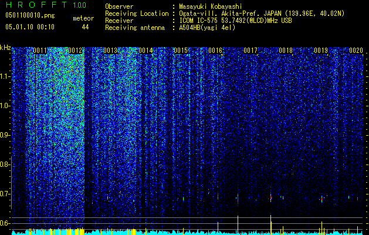This screenshot has width=369, height=235.
Task: Select the ICOM IC-575 receiver text
Action: click(235, 21)
